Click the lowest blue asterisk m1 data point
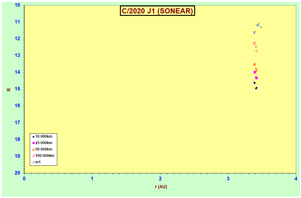301x198 pixels. (x=254, y=32)
